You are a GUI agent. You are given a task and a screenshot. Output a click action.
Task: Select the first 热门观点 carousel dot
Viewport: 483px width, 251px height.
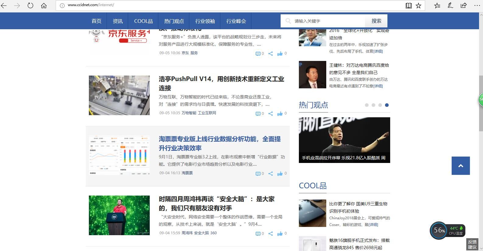click(x=367, y=105)
